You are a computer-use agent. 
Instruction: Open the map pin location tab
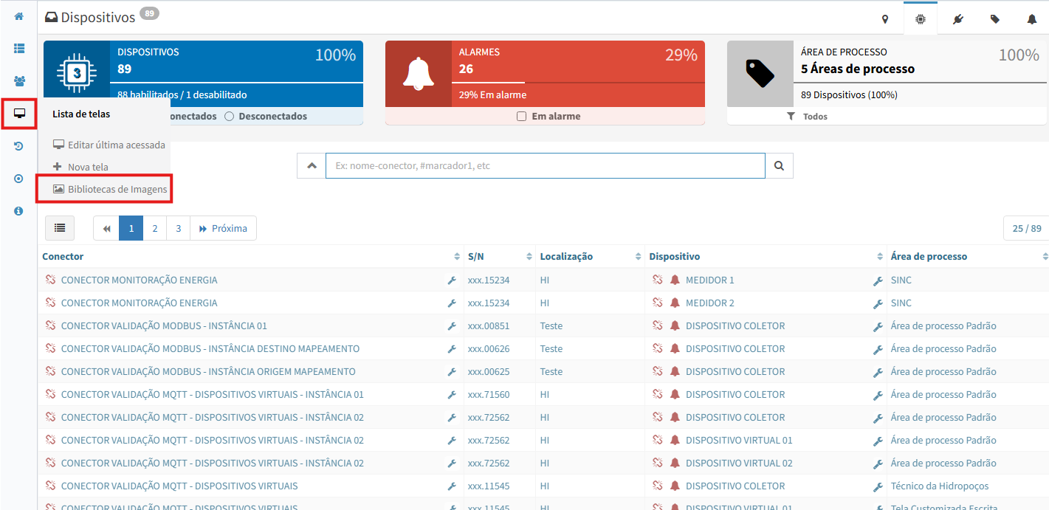click(x=884, y=19)
